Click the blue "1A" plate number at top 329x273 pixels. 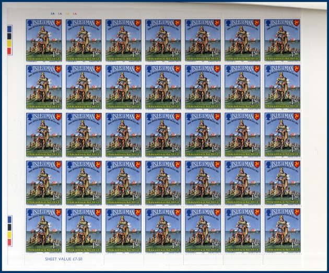[x=52, y=13]
